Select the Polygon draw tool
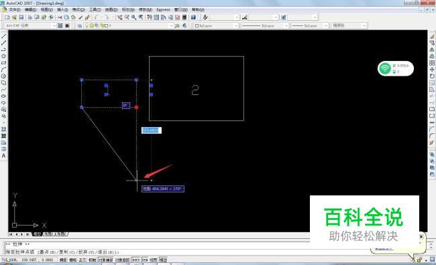436x265 pixels. pos(3,56)
